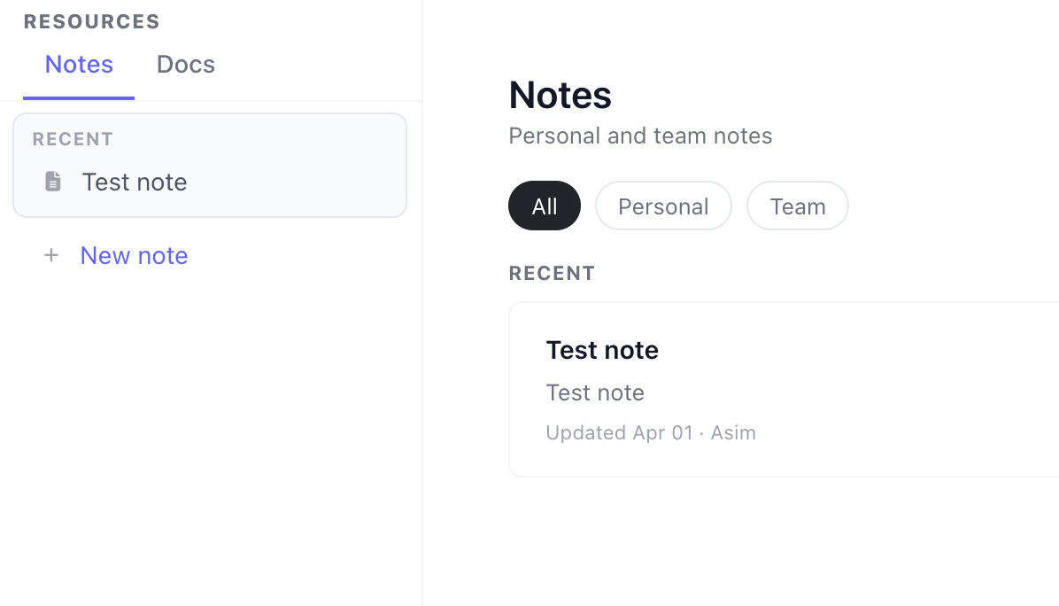1059x606 pixels.
Task: Open the Test note card
Action: click(779, 388)
